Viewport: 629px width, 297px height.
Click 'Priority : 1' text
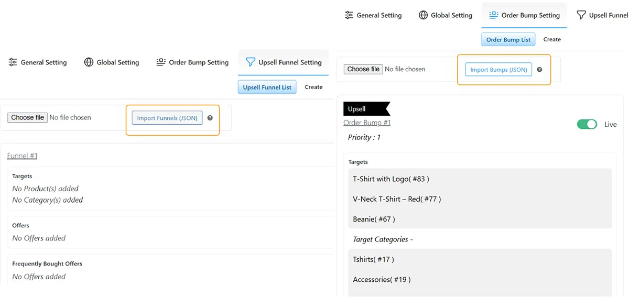point(364,137)
